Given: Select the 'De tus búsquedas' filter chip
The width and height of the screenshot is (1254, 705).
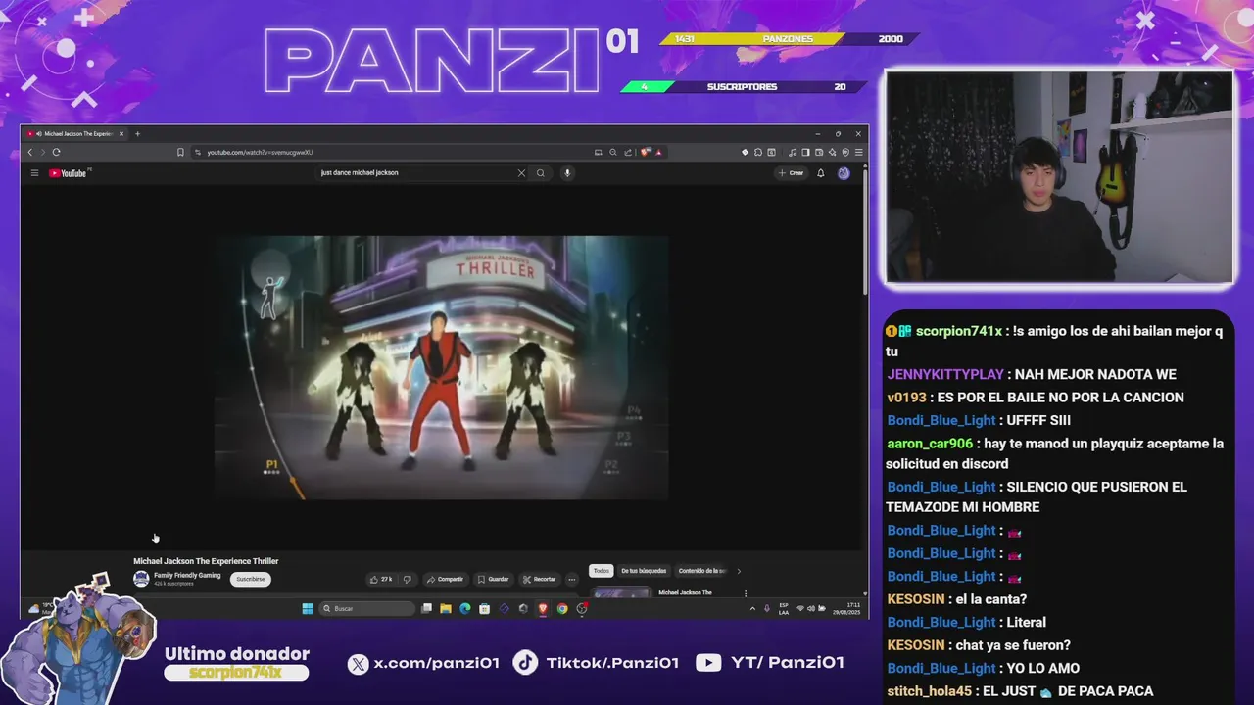Looking at the screenshot, I should click(644, 571).
